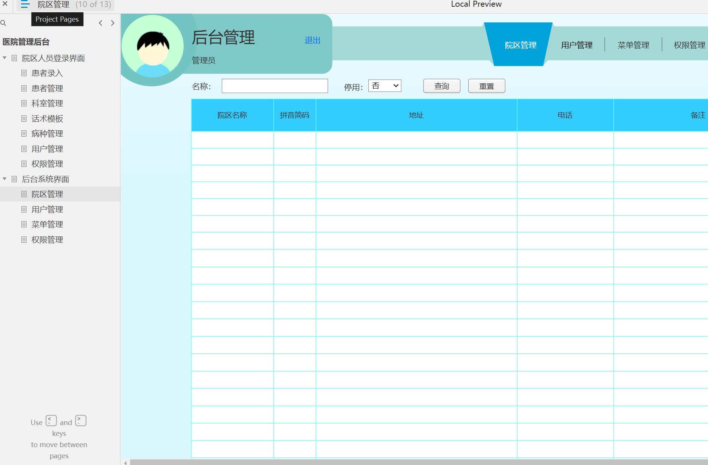Viewport: 708px width, 465px height.
Task: Focus the 名称 text input field
Action: coord(275,86)
